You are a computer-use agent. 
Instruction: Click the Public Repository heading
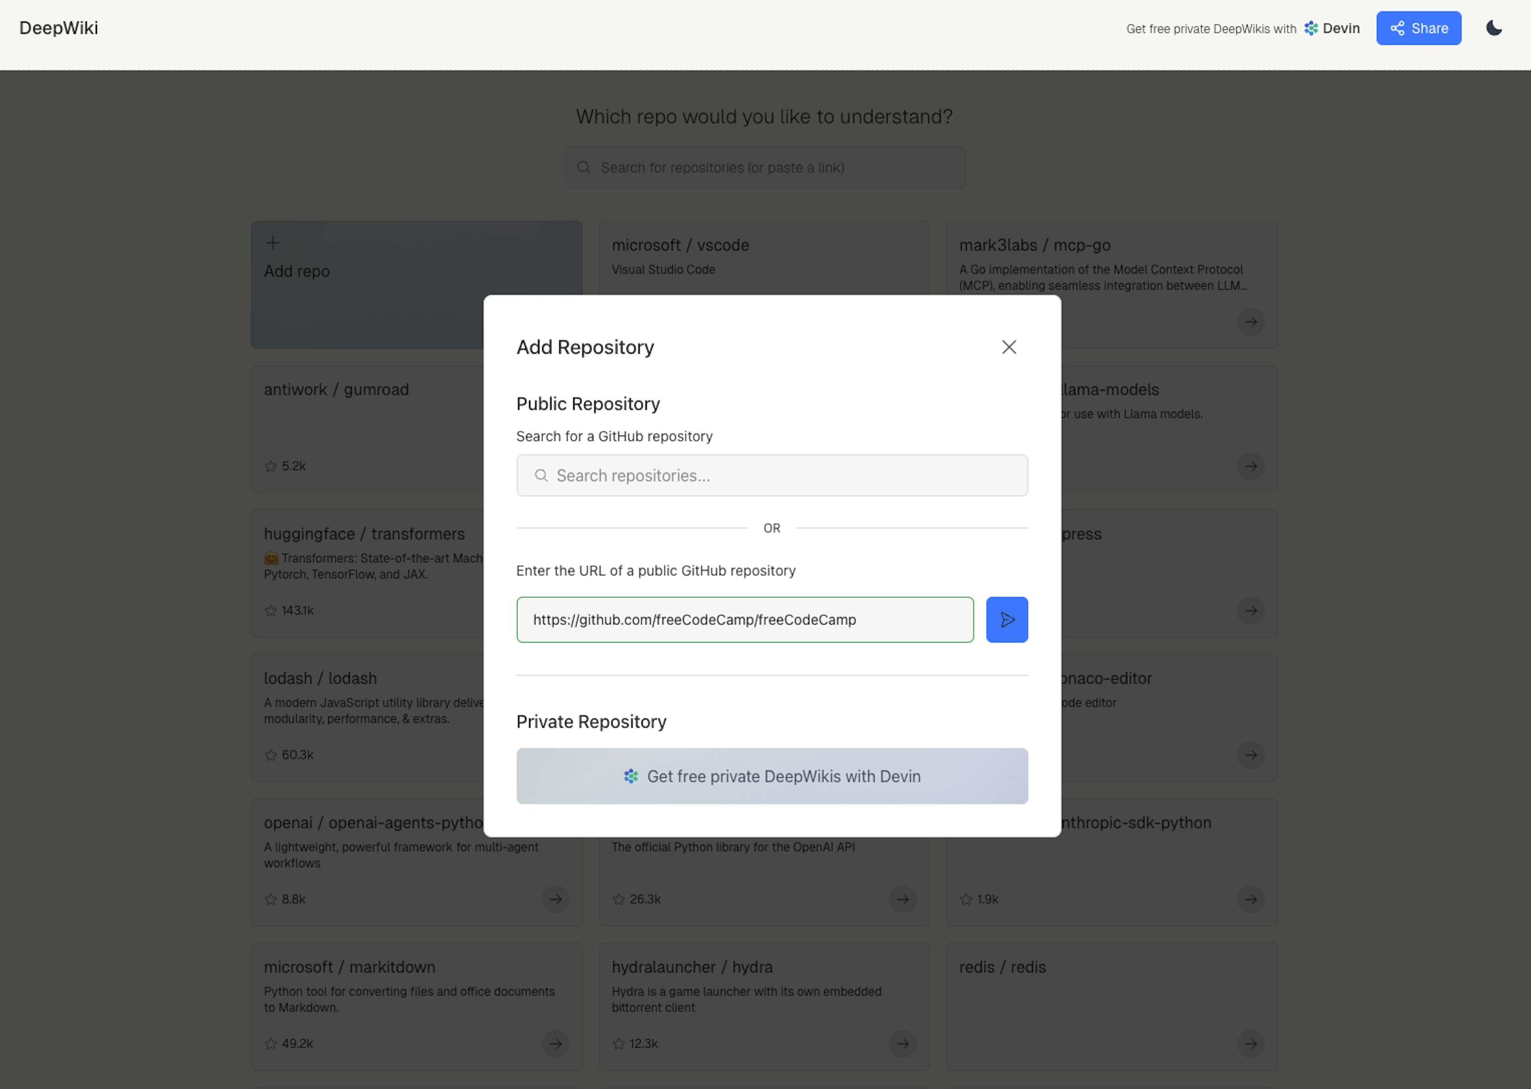pos(588,404)
